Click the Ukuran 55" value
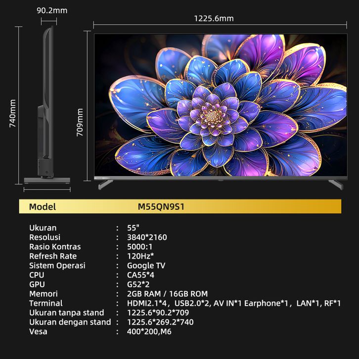Image resolution: width=359 pixels, height=359 pixels. tap(134, 228)
